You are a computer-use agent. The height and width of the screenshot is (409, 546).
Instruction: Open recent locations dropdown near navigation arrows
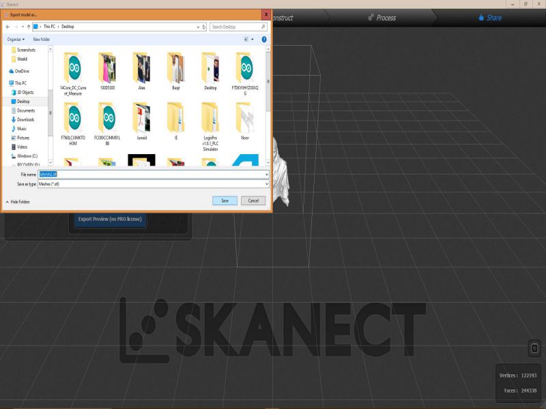(x=23, y=27)
